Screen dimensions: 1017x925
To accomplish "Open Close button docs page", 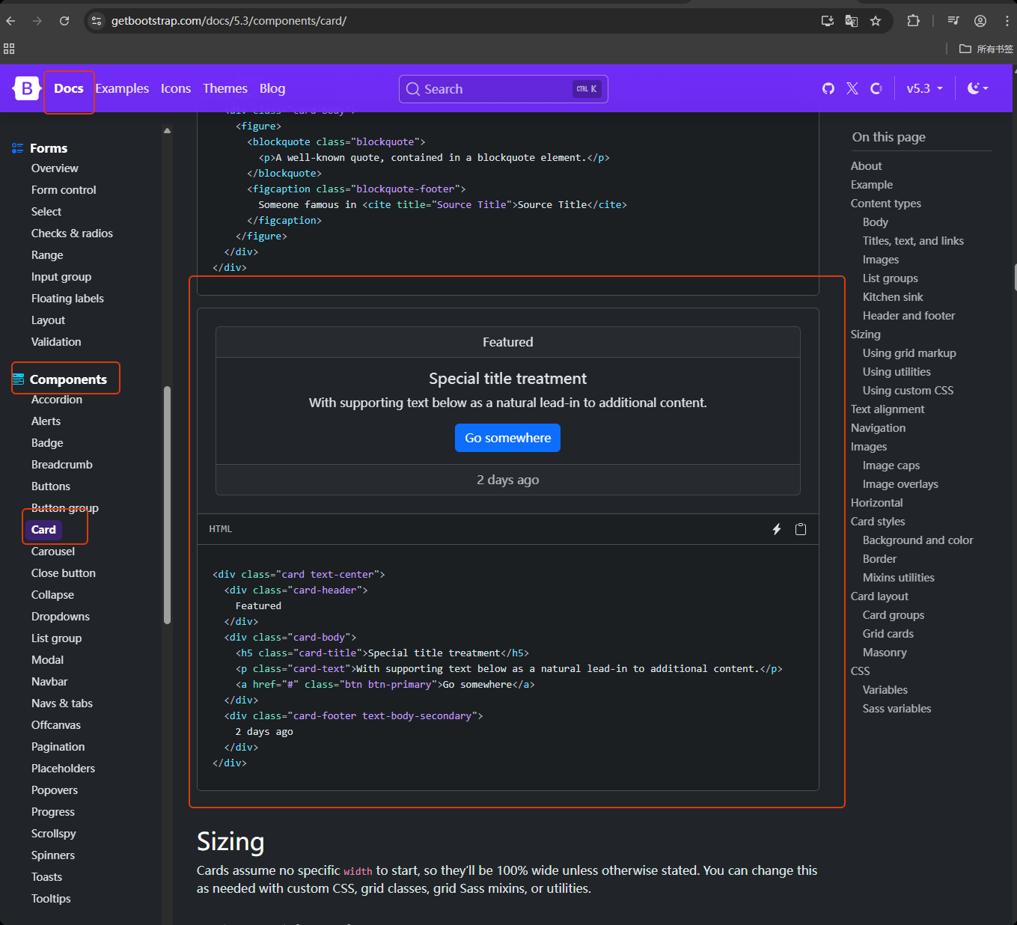I will click(64, 573).
